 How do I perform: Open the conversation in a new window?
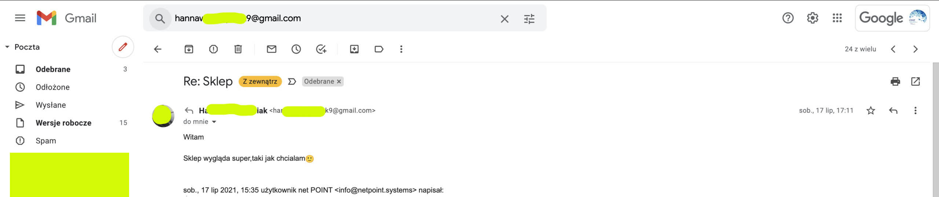916,81
